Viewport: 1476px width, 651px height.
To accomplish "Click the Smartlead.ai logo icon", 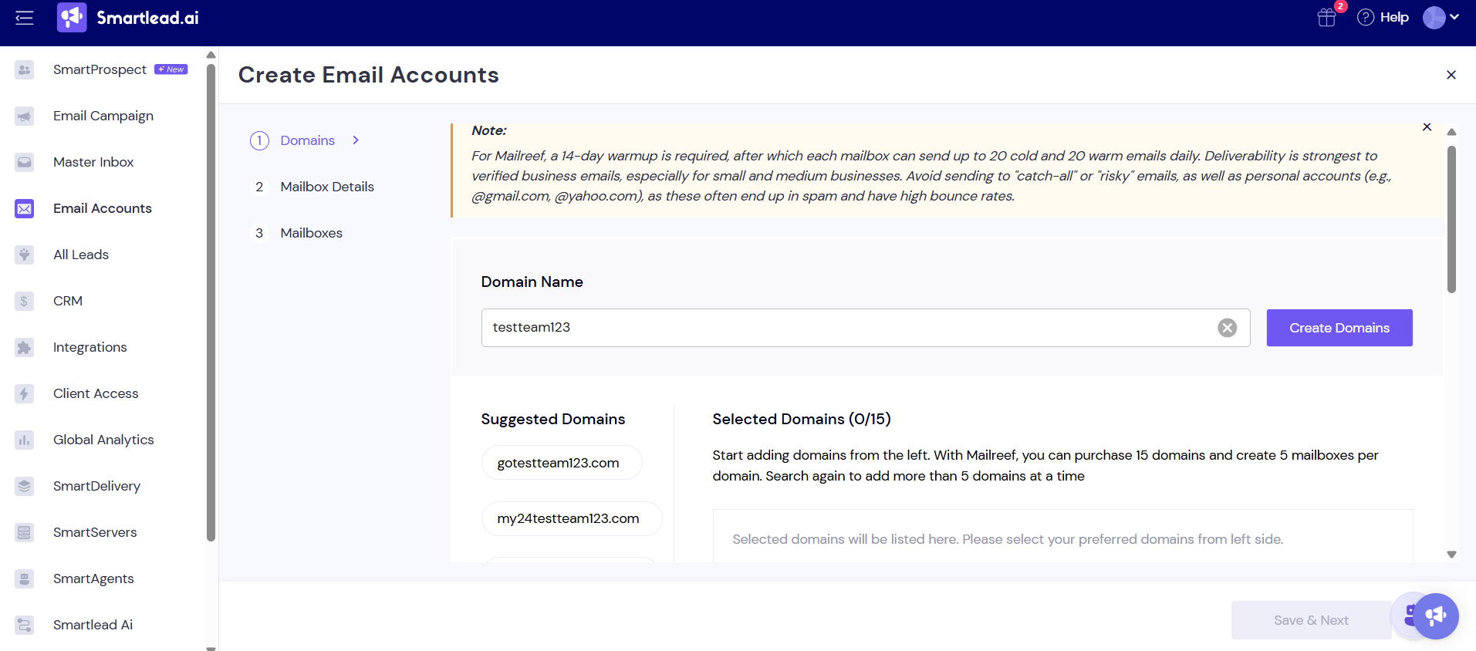I will pos(72,17).
